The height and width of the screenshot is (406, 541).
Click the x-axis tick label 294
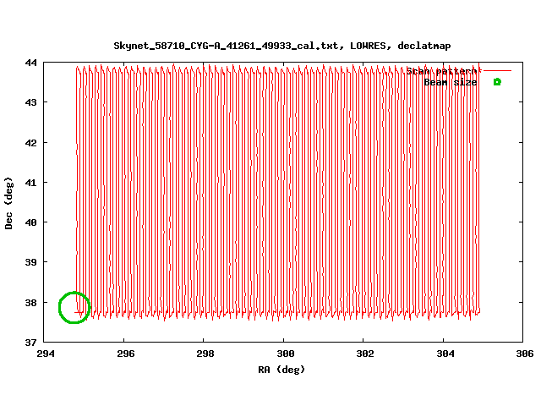[46, 354]
